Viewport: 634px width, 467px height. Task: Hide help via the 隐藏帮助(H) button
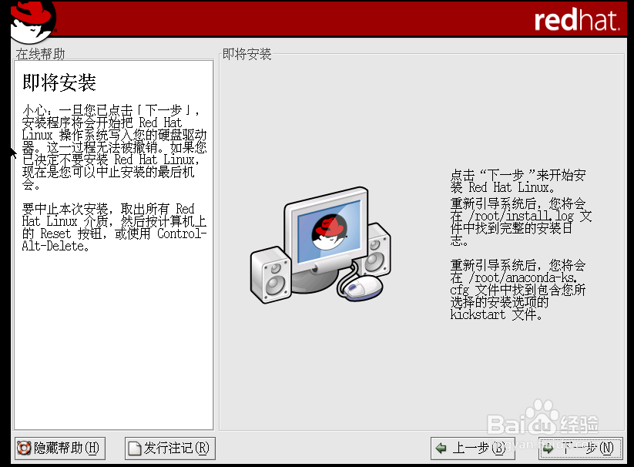click(x=60, y=448)
